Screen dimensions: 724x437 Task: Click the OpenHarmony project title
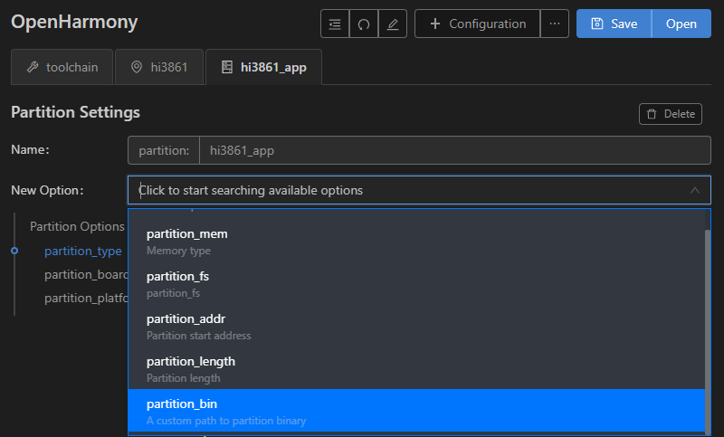(74, 22)
